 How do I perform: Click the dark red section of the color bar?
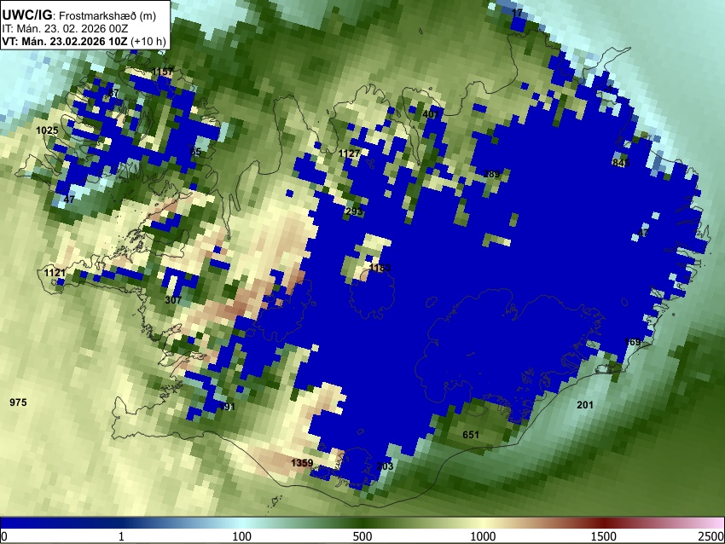click(604, 523)
